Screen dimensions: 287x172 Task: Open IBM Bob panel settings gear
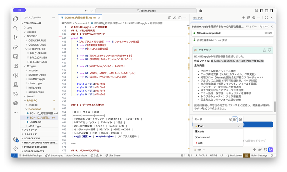click(x=254, y=18)
